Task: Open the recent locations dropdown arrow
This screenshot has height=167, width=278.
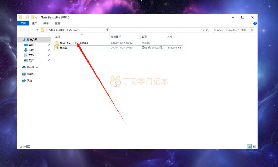Action: tap(33, 30)
